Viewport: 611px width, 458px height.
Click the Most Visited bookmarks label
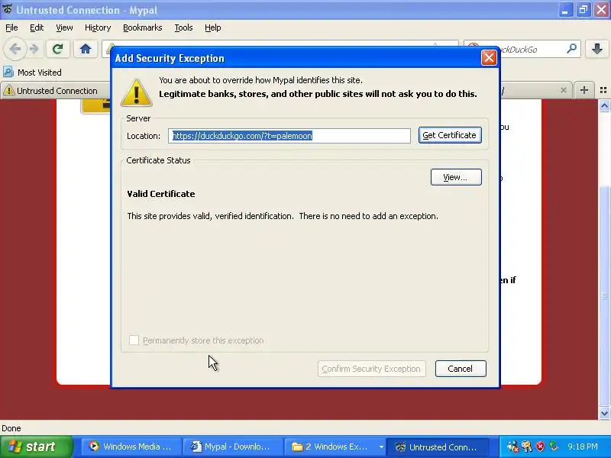(40, 73)
